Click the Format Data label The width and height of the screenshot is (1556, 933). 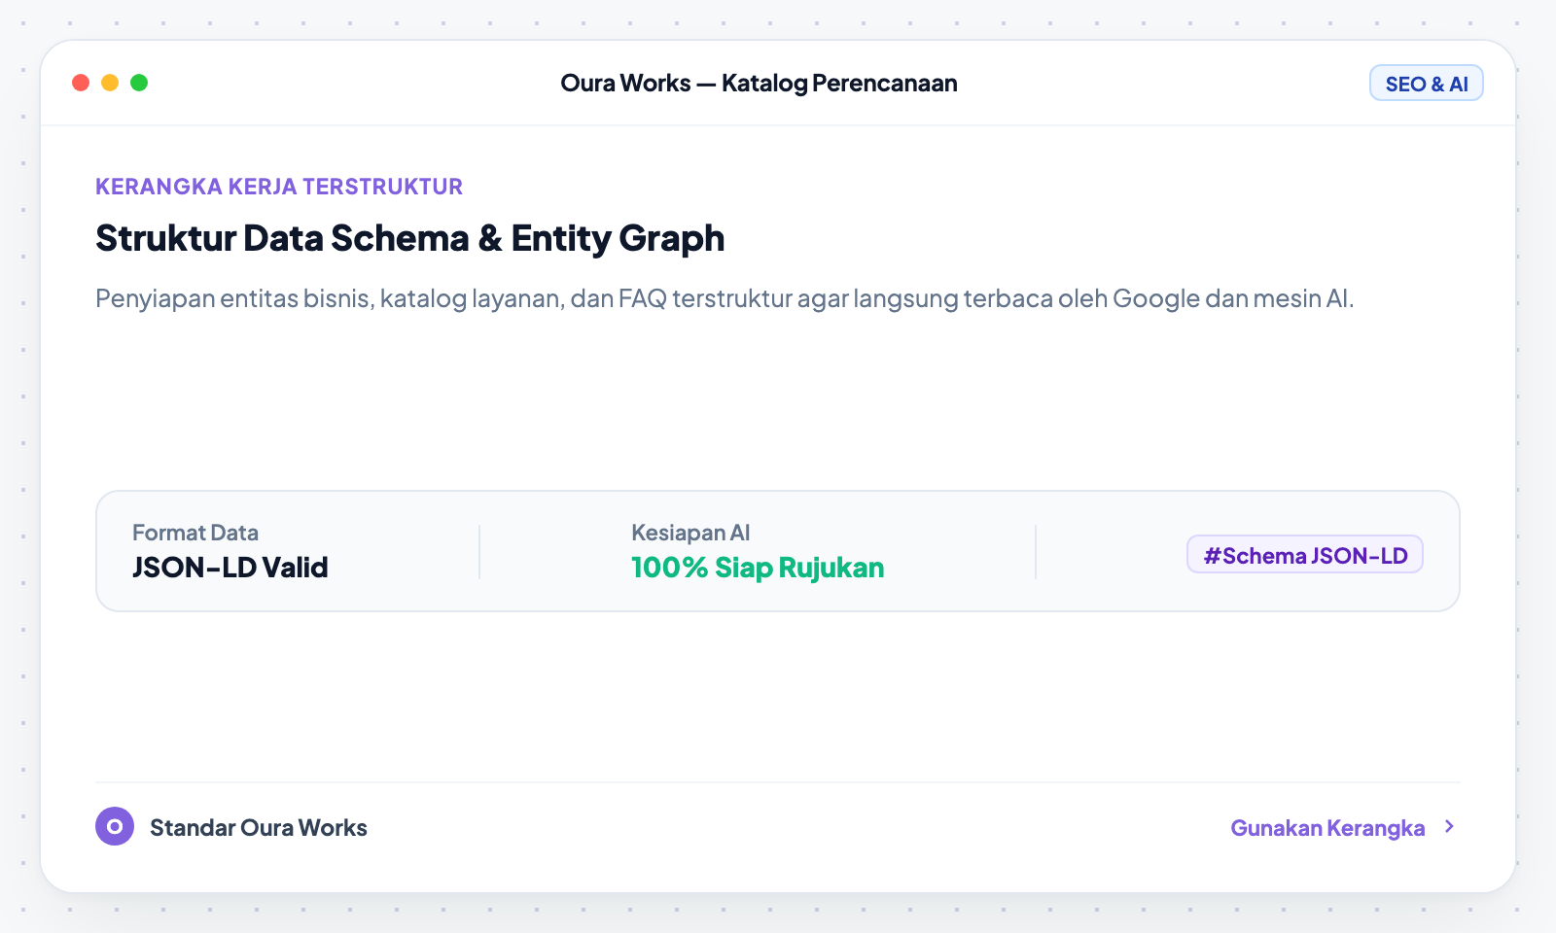pos(195,533)
